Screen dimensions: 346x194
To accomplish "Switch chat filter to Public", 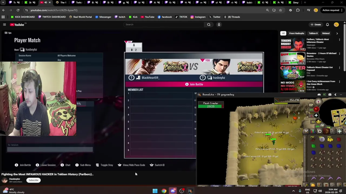I will 228,186.
